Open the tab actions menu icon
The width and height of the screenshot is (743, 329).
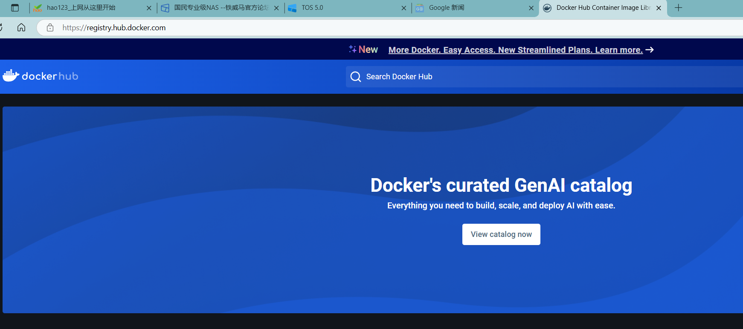15,8
